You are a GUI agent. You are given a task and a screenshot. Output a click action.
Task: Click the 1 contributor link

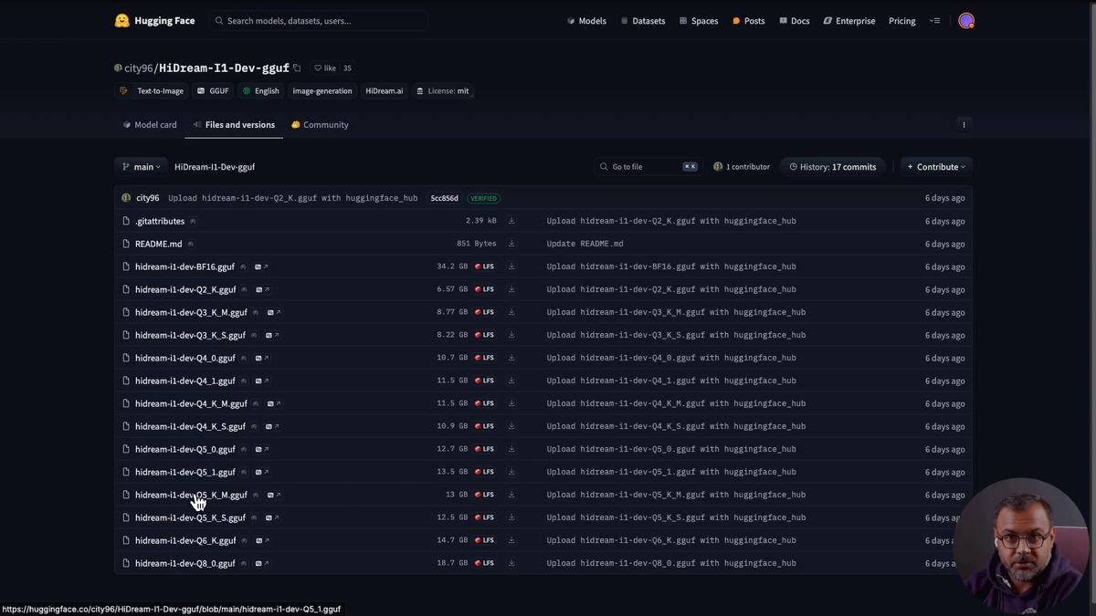click(742, 167)
